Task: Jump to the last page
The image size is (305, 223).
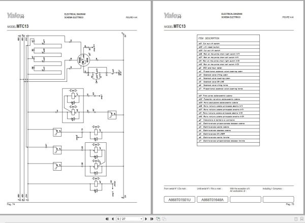Action: [x=152, y=219]
